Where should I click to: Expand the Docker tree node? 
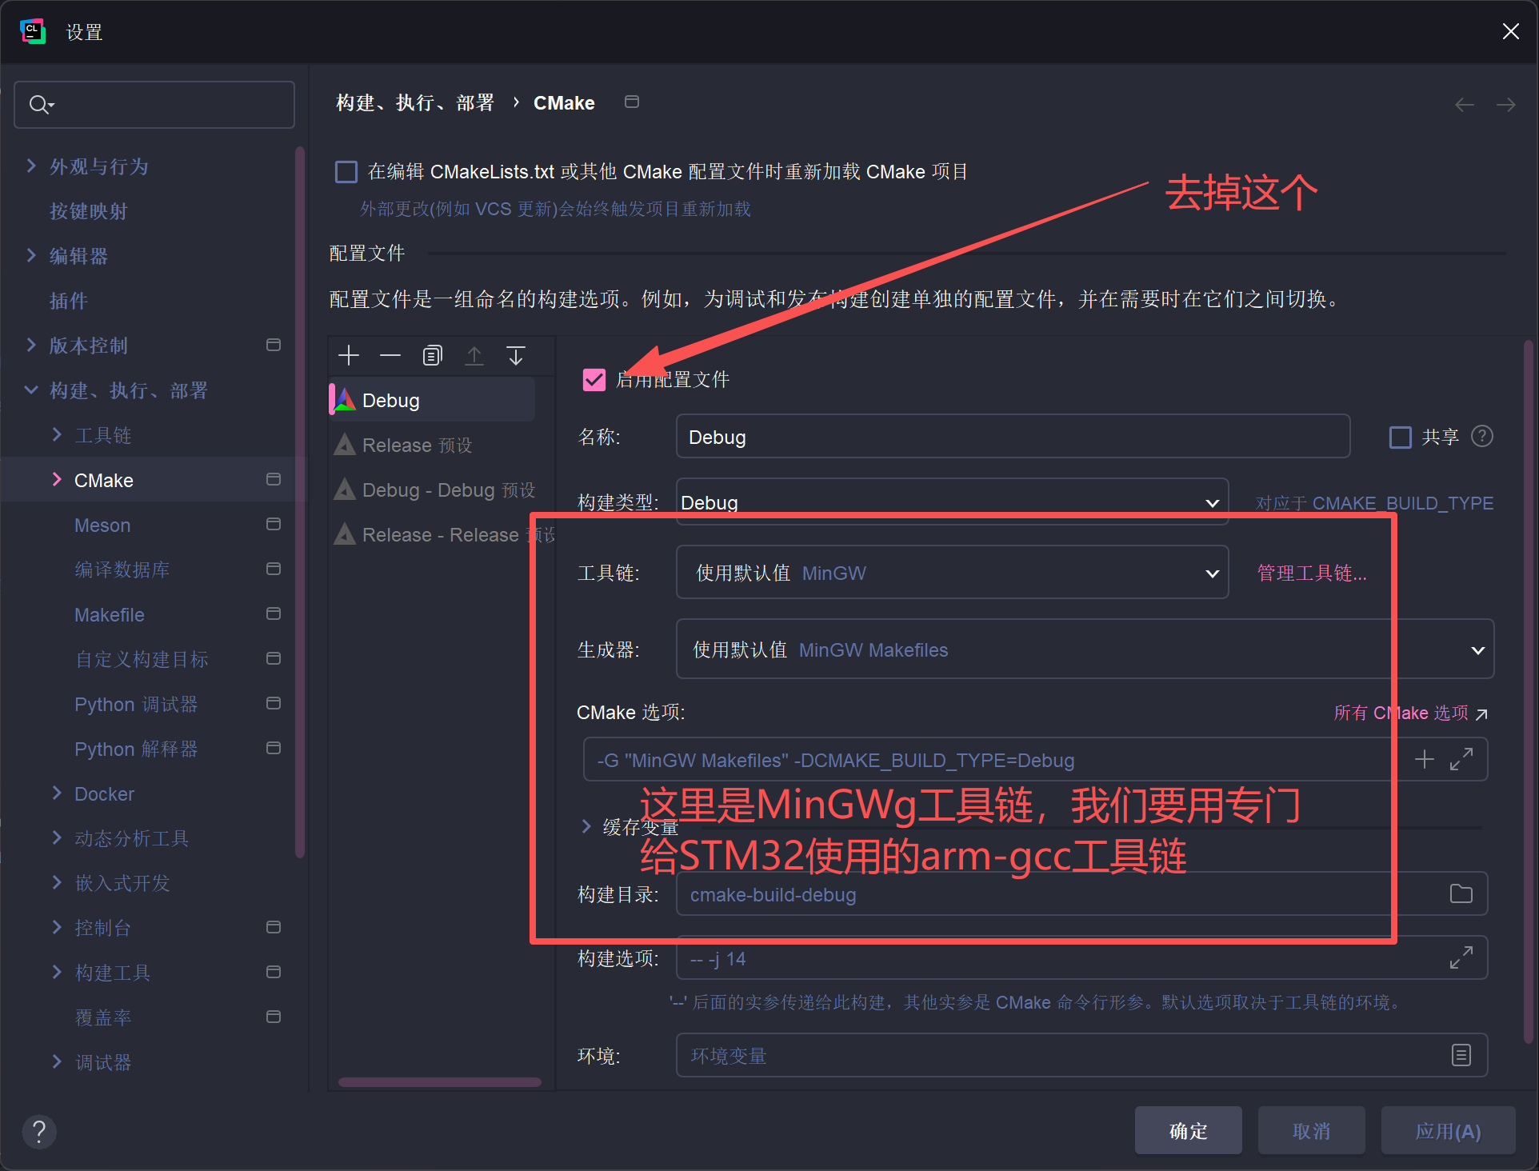pyautogui.click(x=57, y=793)
